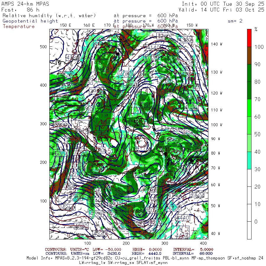Click the '%' unit above the colorbar
The width and height of the screenshot is (266, 266).
coord(256,29)
